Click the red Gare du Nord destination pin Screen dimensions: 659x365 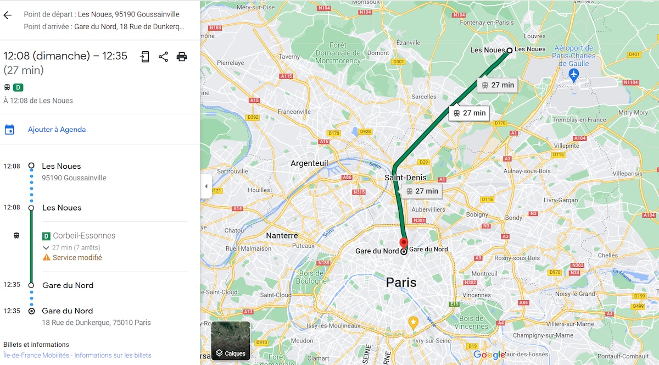tap(404, 244)
